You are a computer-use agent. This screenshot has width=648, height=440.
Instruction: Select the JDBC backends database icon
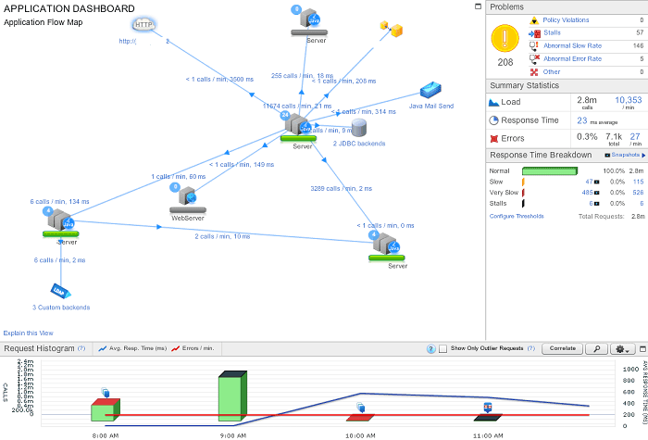coord(358,128)
